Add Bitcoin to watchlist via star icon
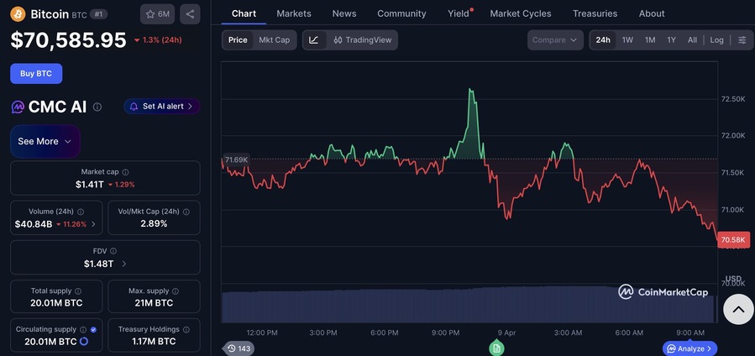 [x=157, y=14]
